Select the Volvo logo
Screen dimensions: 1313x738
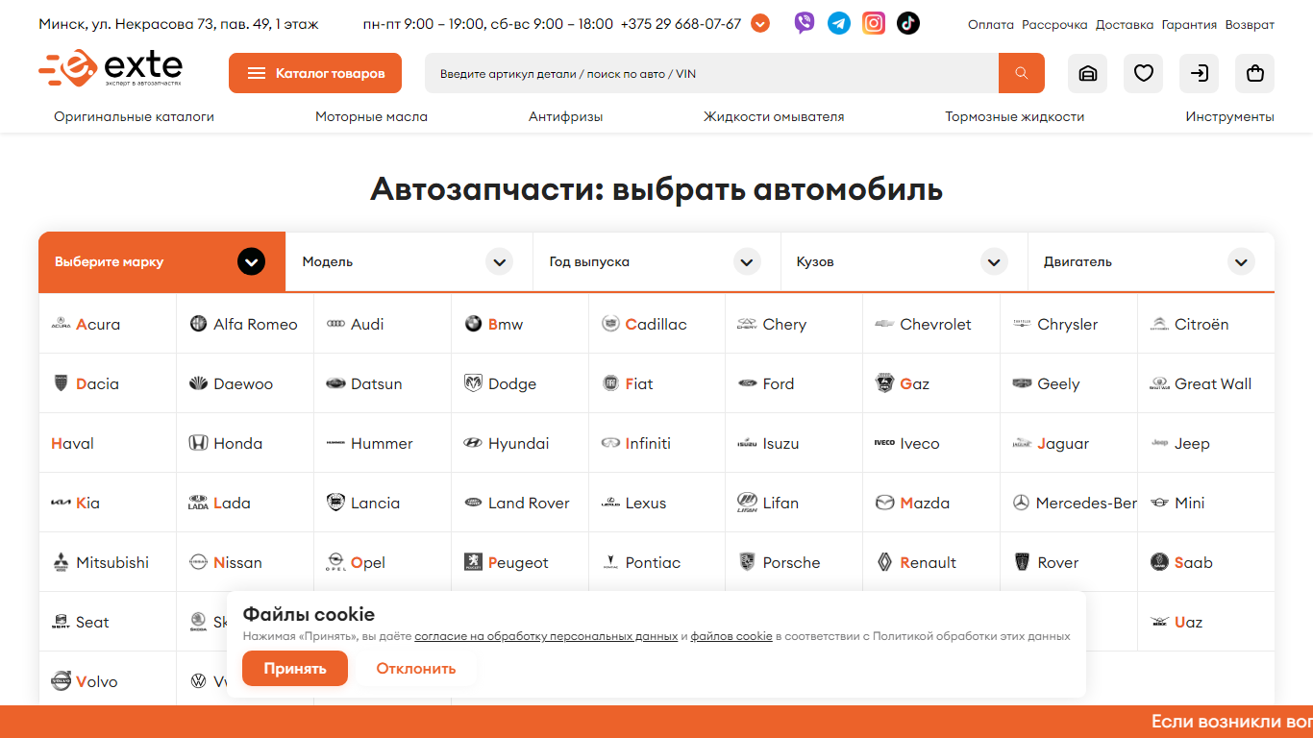(61, 681)
